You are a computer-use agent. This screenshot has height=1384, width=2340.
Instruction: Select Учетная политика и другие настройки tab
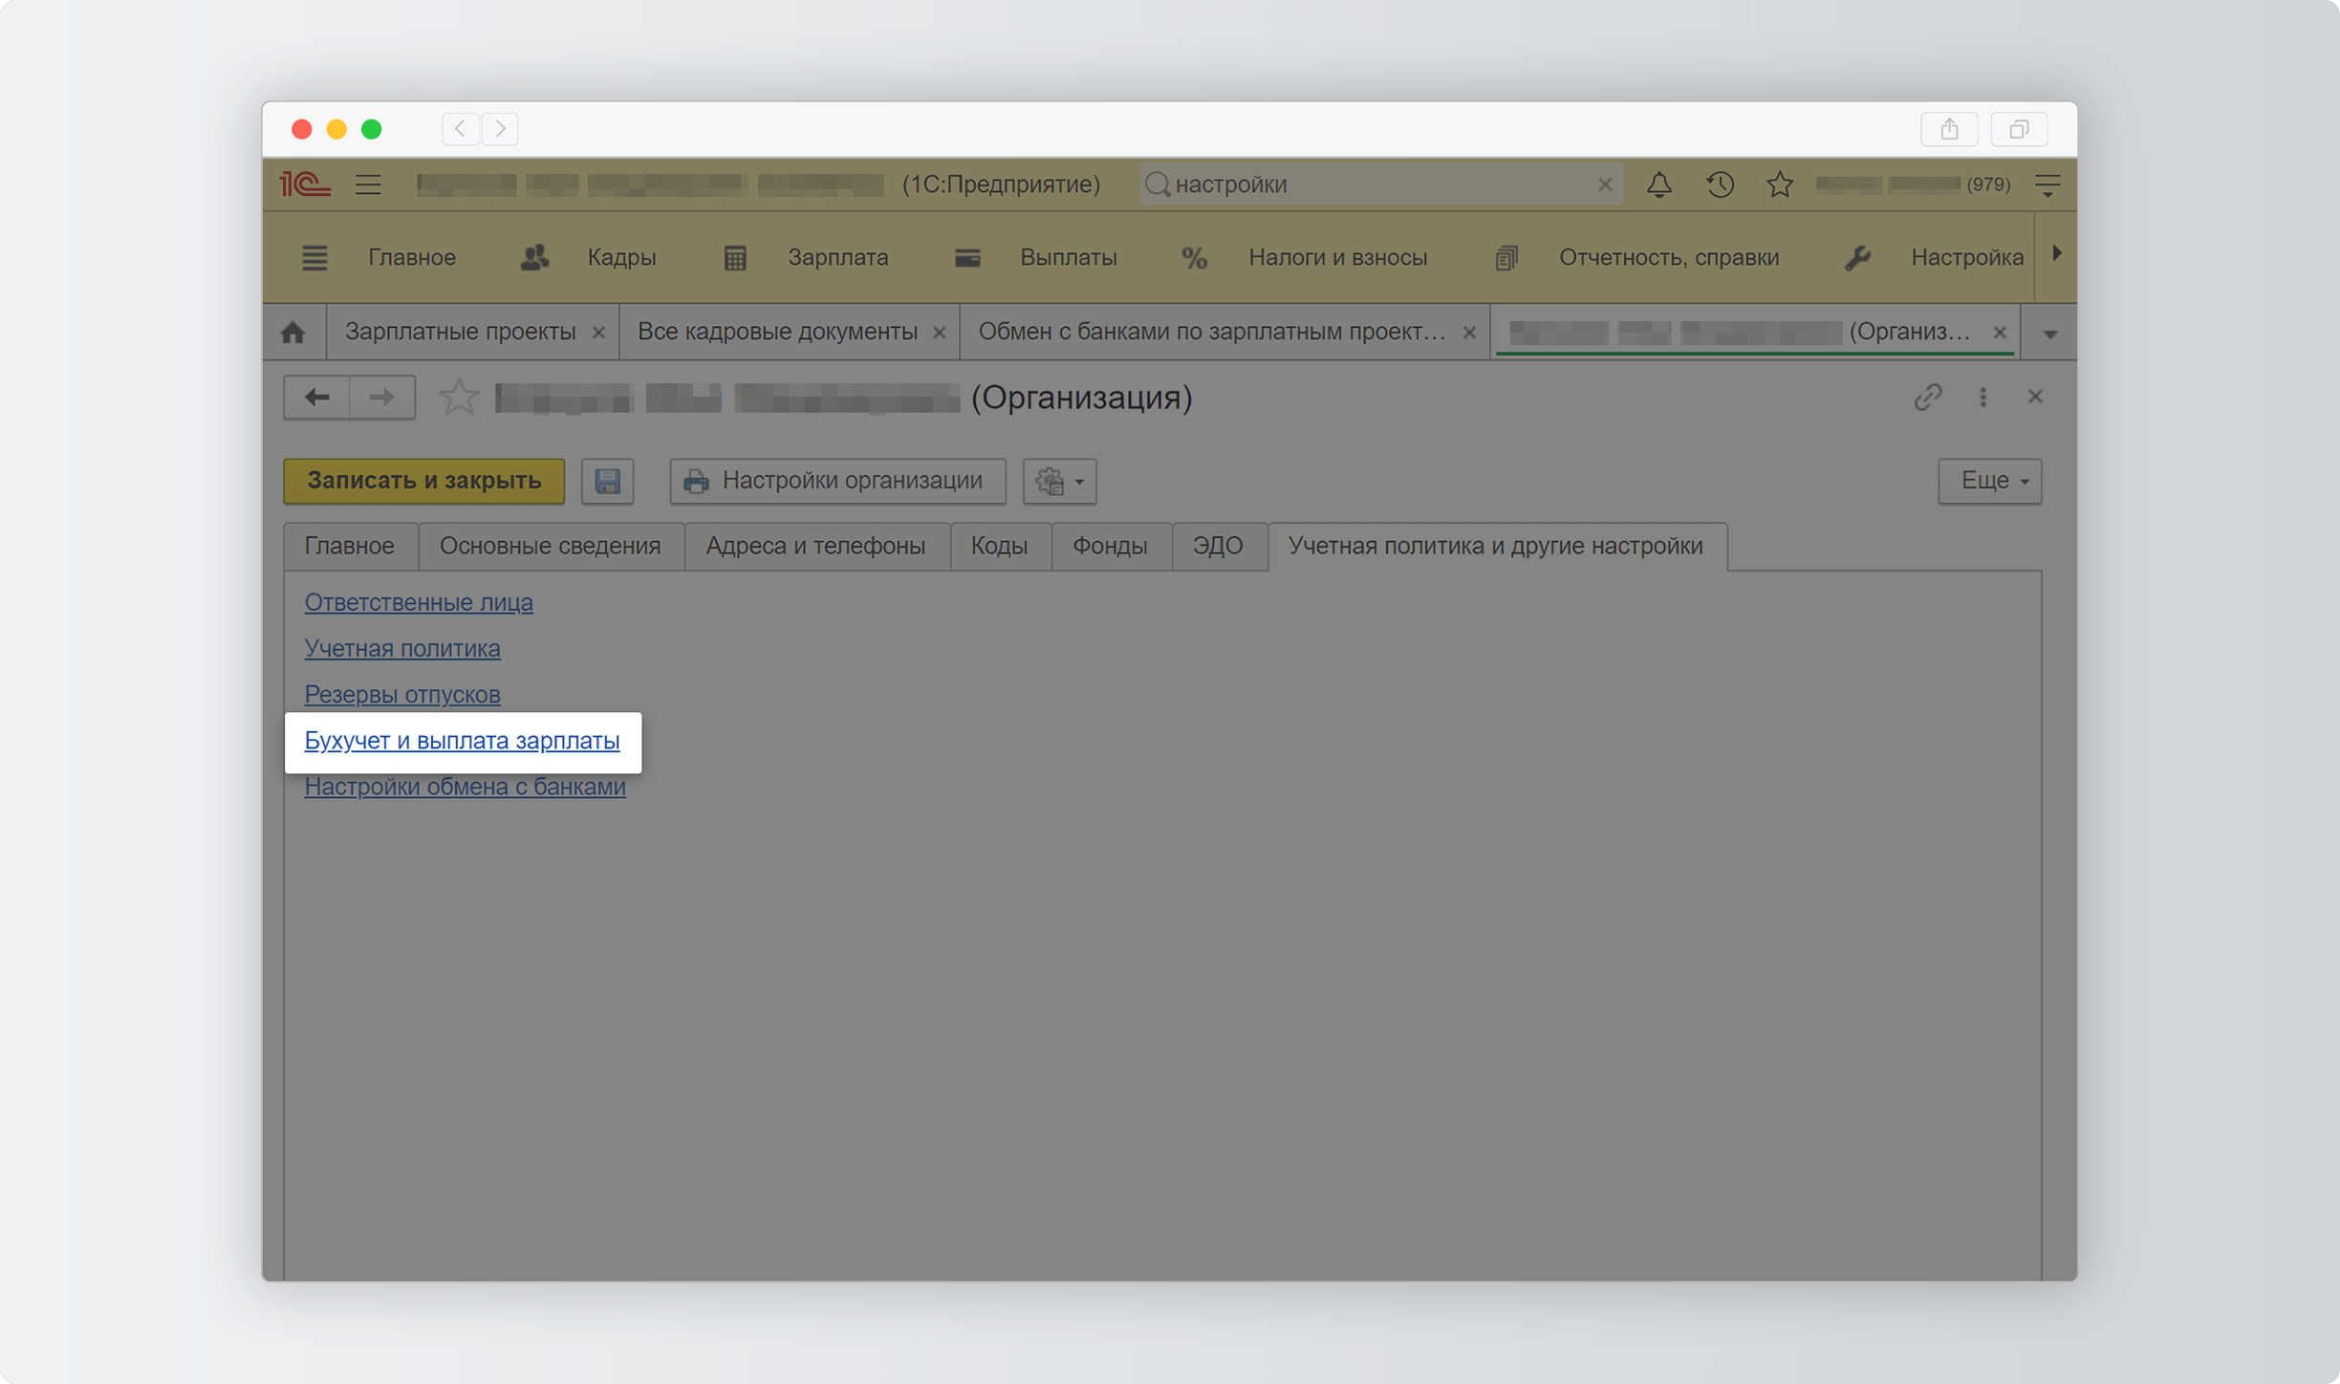[x=1496, y=546]
